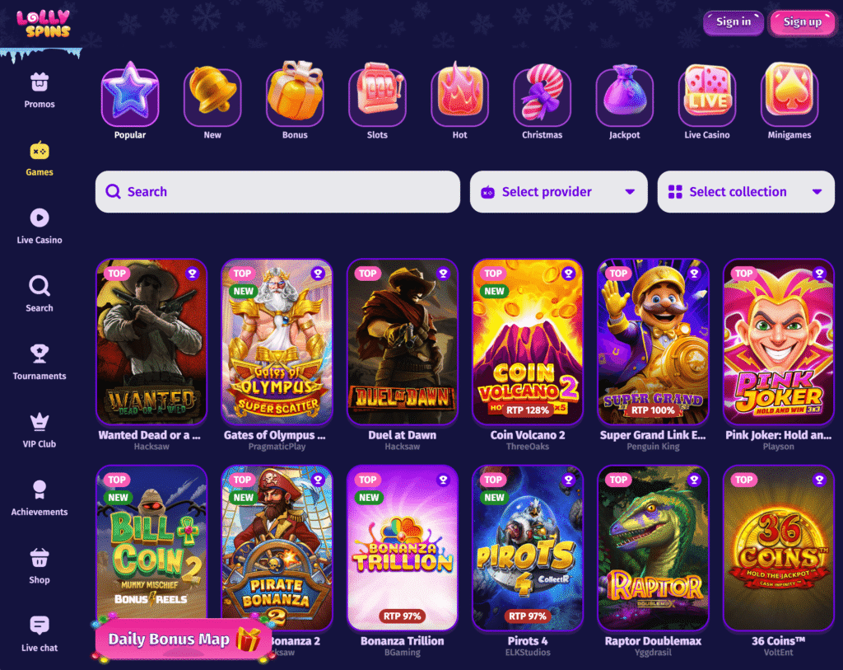Select the Jackpot bag category icon
This screenshot has width=843, height=670.
tap(624, 92)
